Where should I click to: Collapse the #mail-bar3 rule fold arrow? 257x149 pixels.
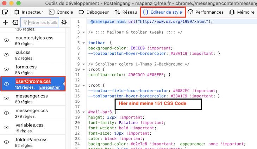83,112
